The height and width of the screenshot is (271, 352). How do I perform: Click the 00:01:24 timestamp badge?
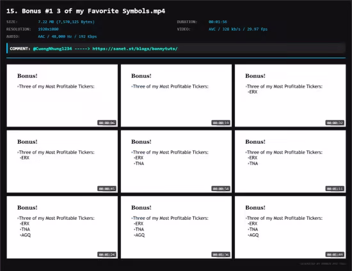click(x=107, y=254)
